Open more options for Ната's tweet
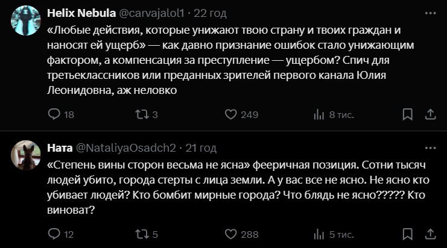 pos(430,148)
